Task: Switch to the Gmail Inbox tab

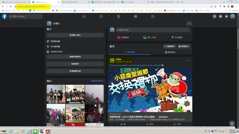Action: pos(15,2)
